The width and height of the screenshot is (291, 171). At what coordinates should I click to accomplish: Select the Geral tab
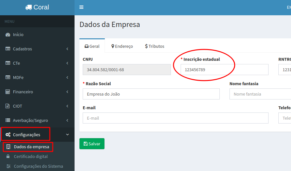[92, 46]
